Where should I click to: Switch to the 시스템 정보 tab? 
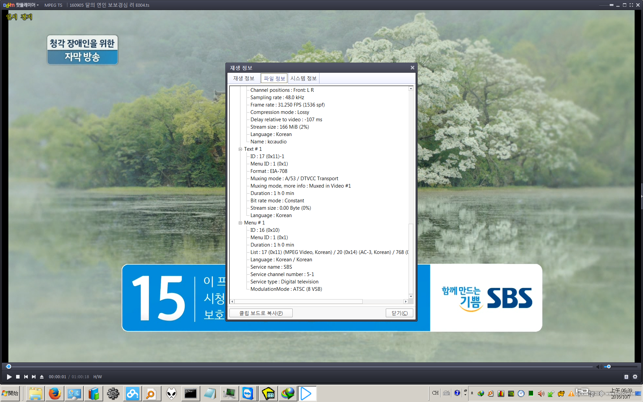(x=303, y=78)
